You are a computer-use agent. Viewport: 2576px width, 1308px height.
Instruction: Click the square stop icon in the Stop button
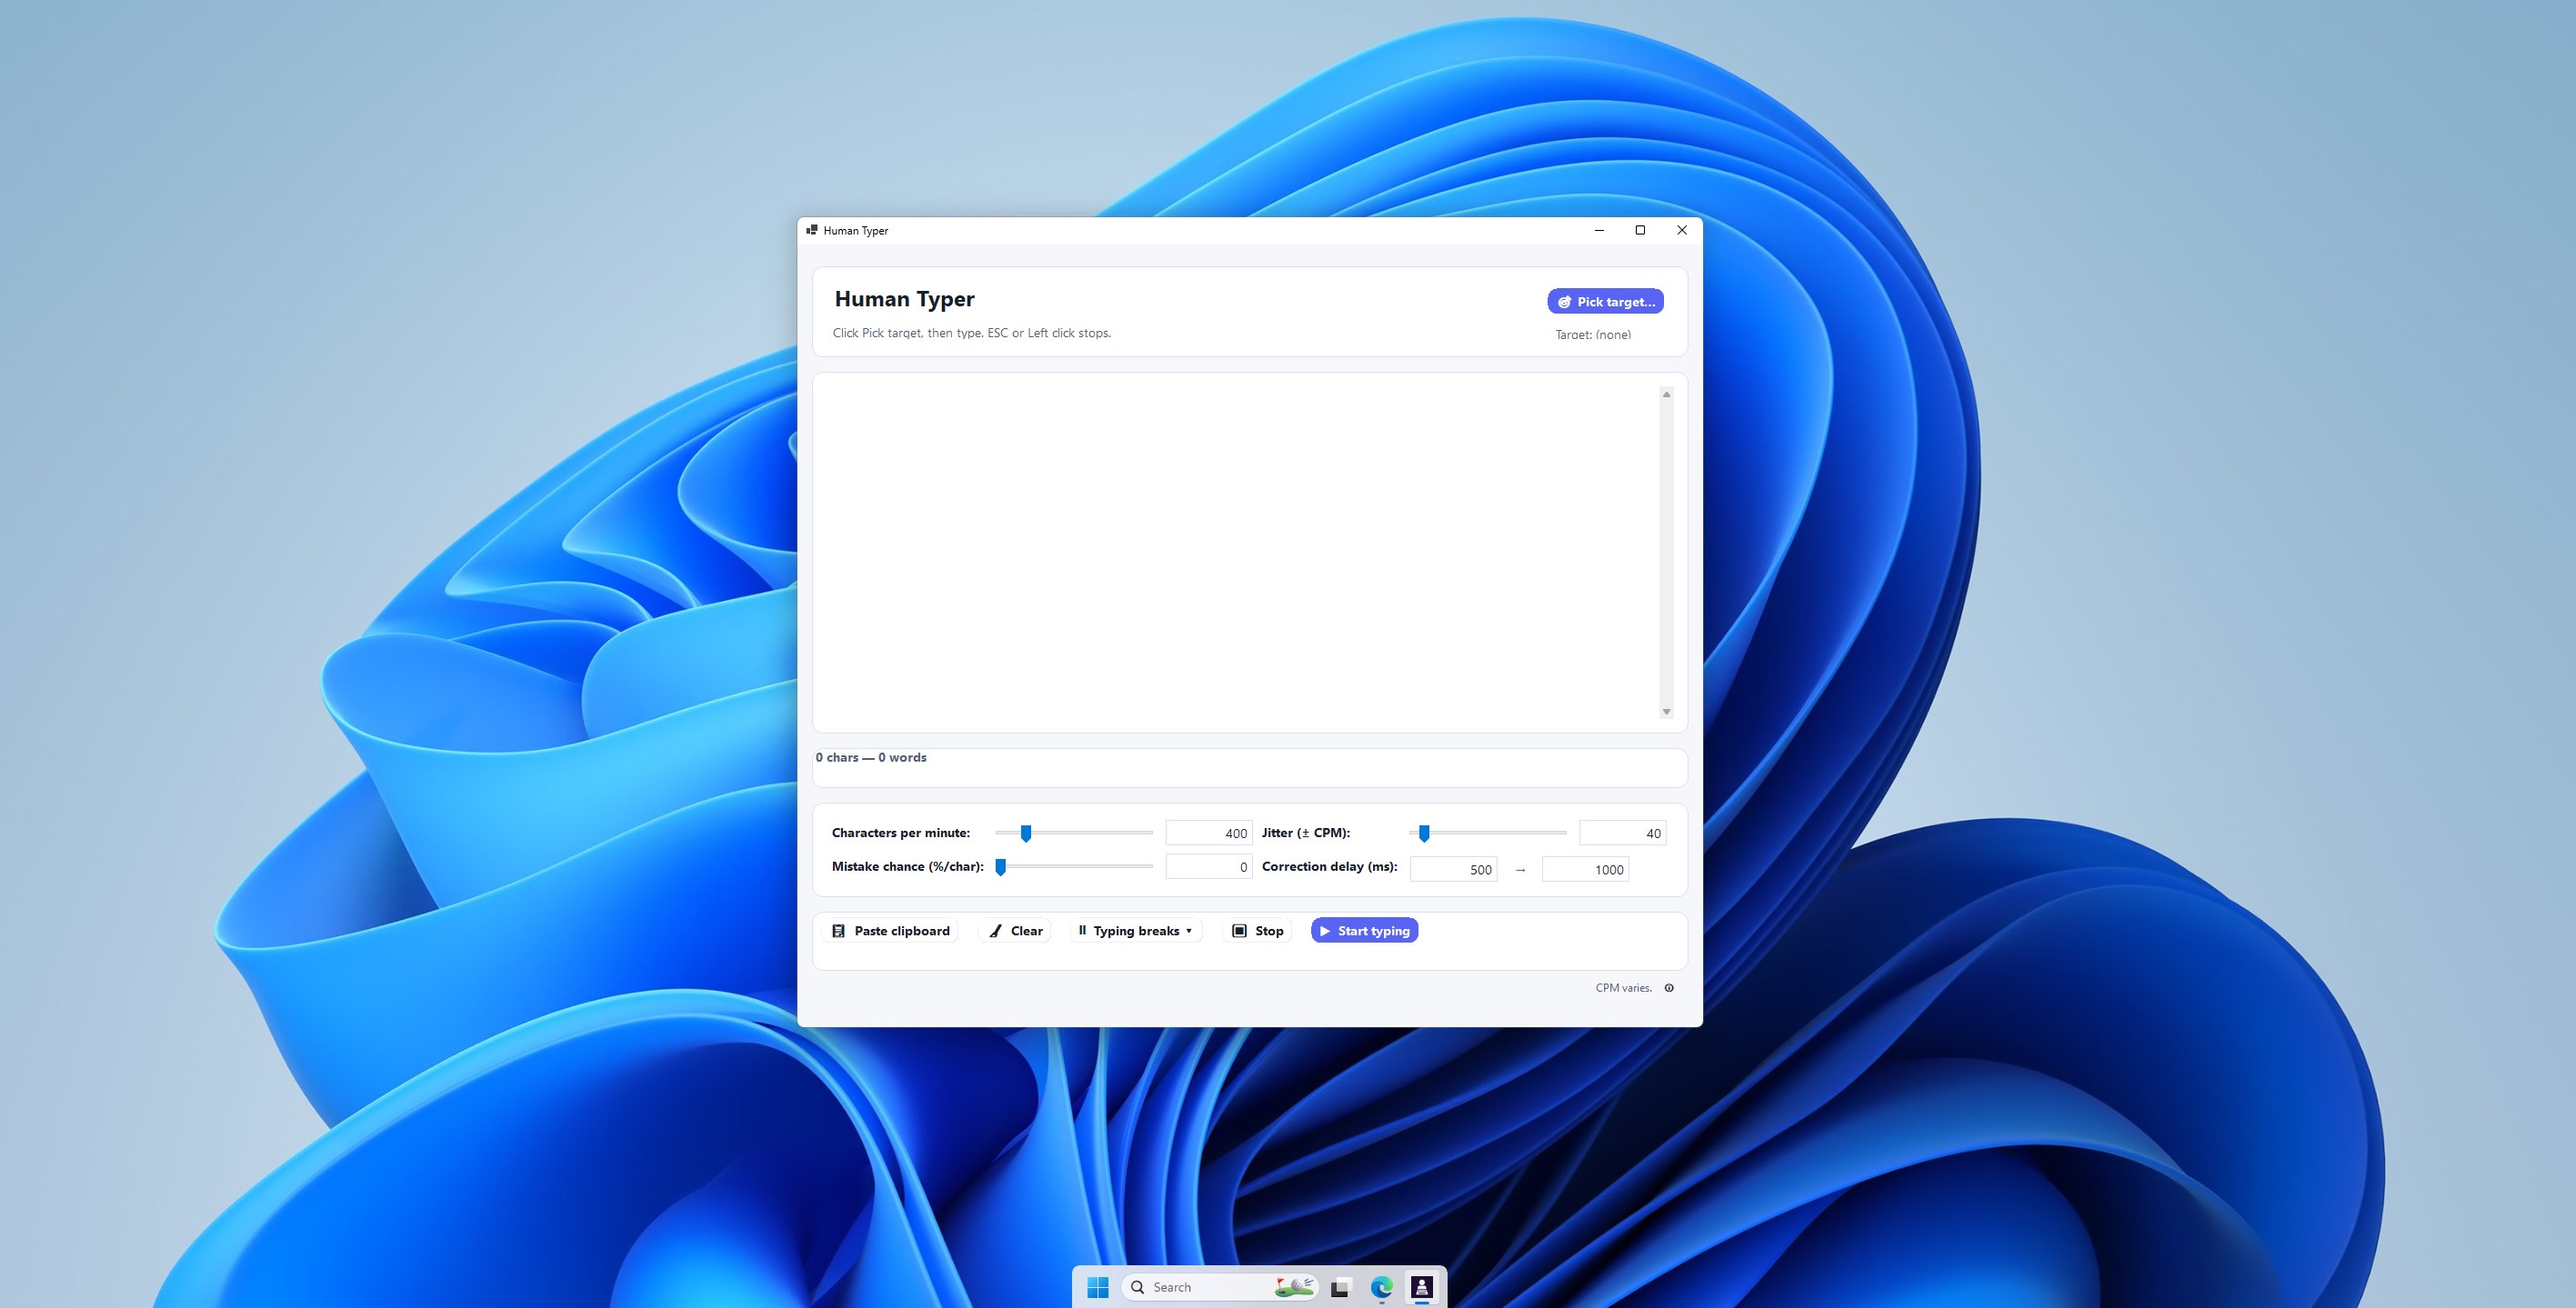tap(1239, 930)
